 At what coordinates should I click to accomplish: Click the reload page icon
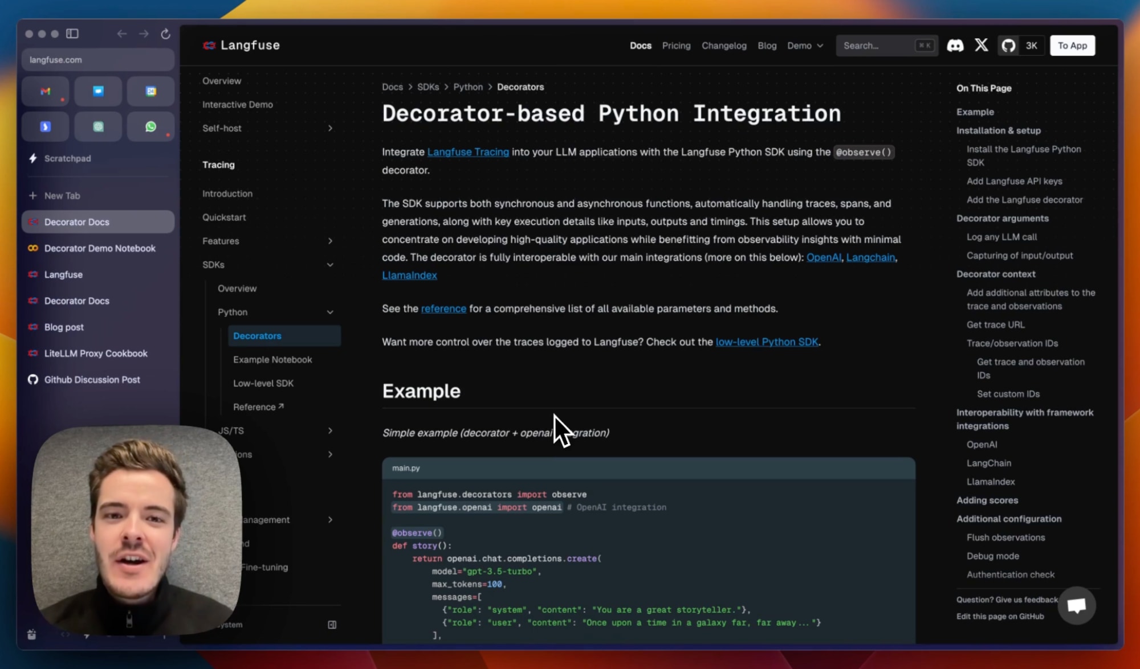(x=165, y=34)
